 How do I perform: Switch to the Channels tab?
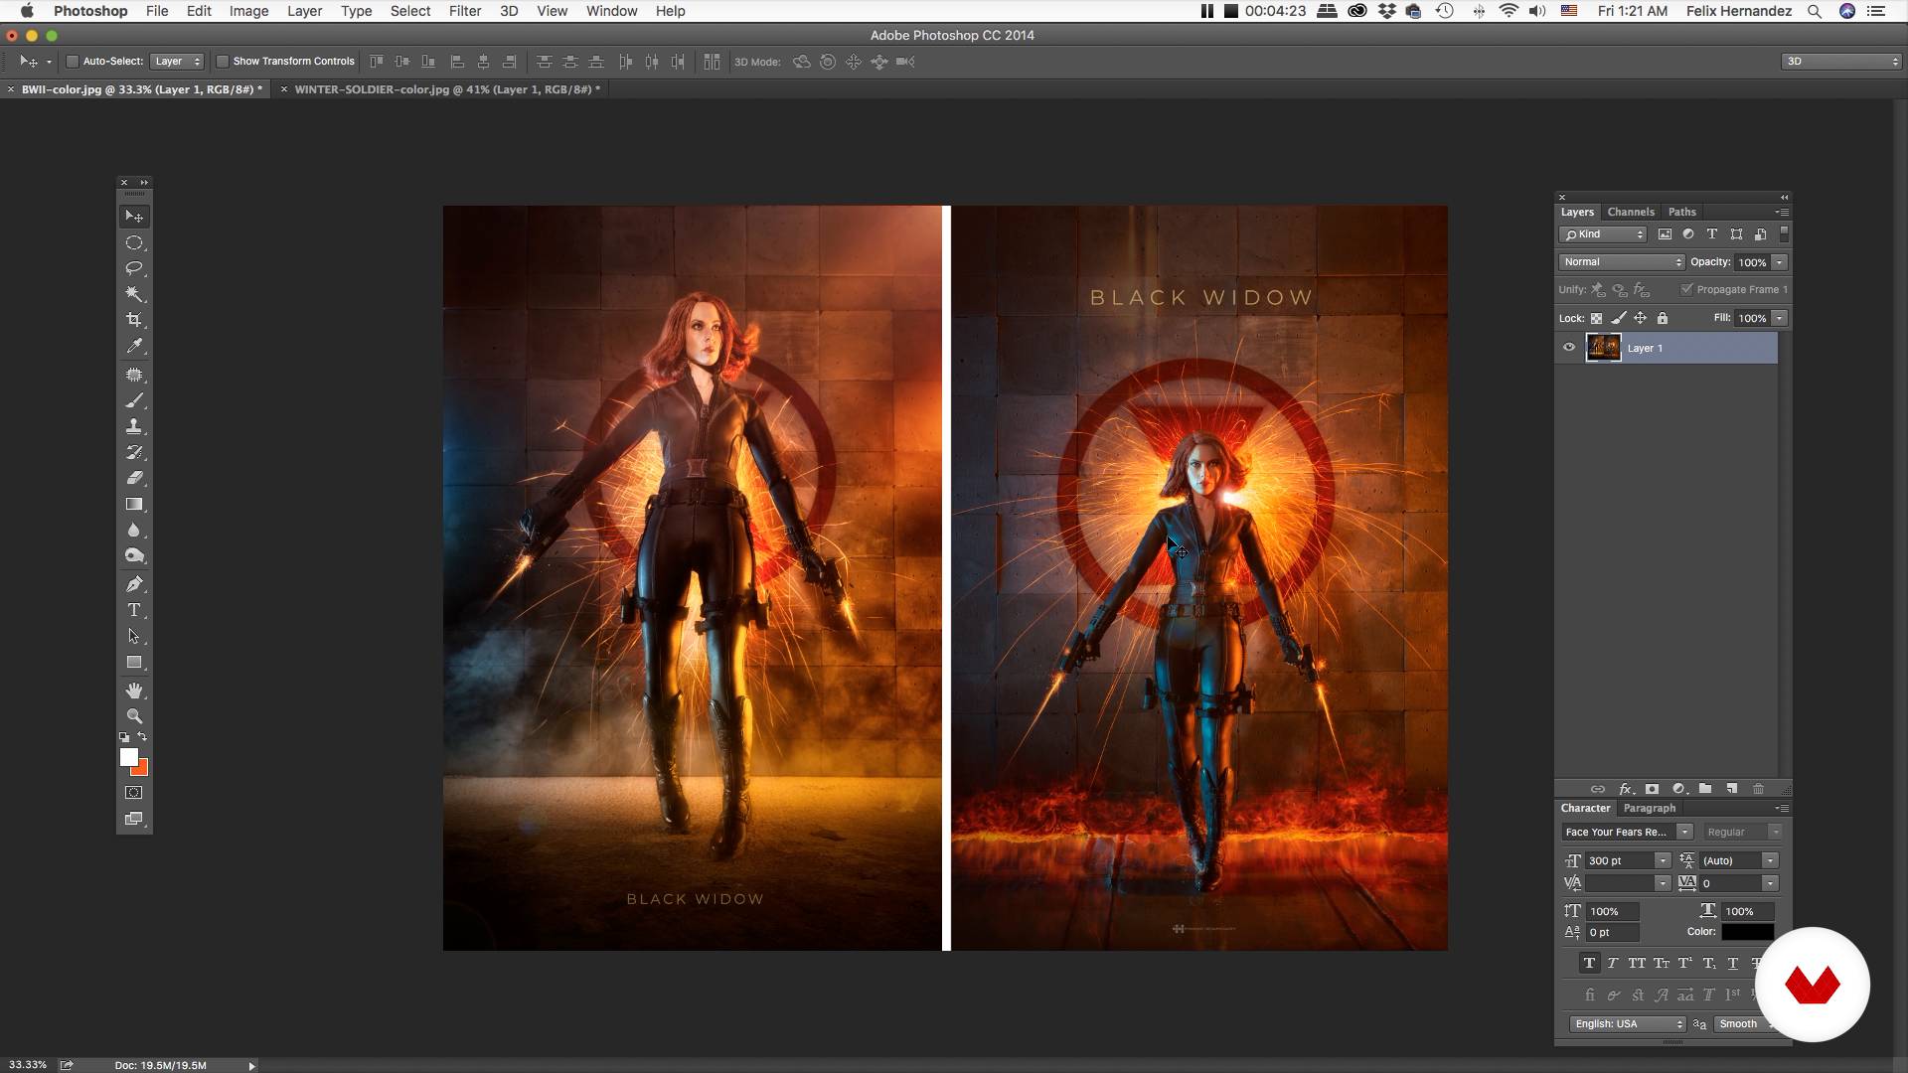(1631, 212)
